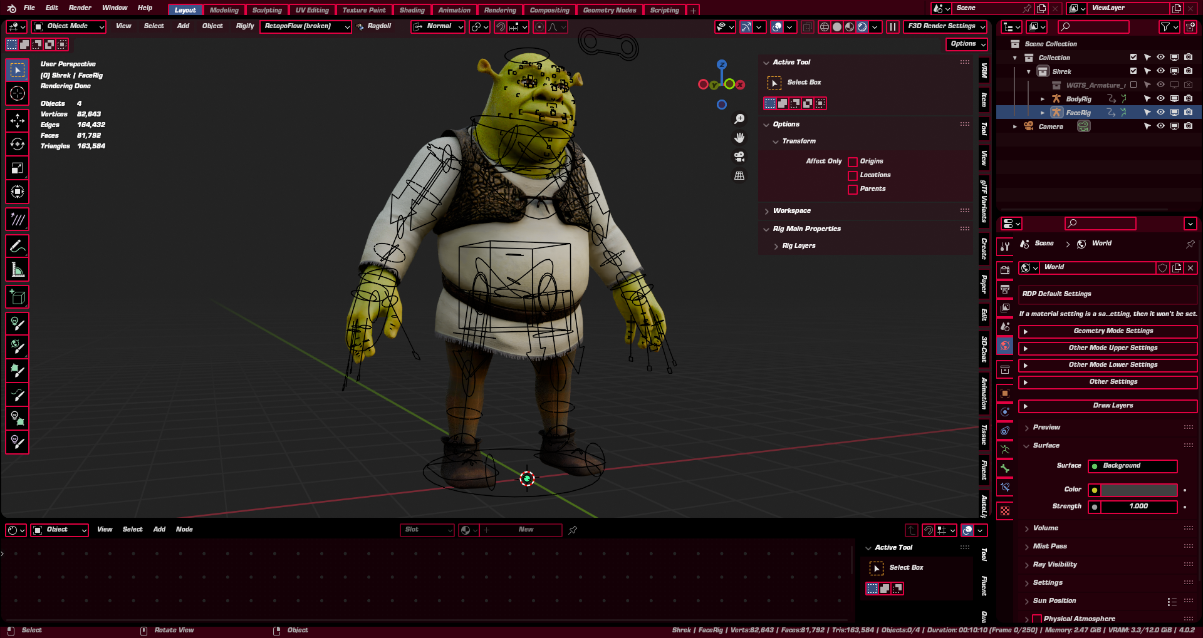Open the Render properties tab icon
Viewport: 1203px width, 638px height.
pyautogui.click(x=1005, y=270)
